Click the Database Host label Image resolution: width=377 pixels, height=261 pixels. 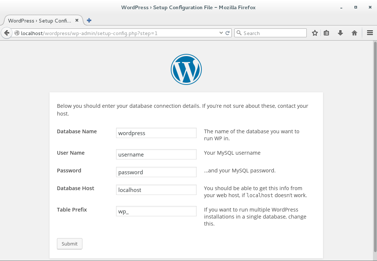point(75,188)
